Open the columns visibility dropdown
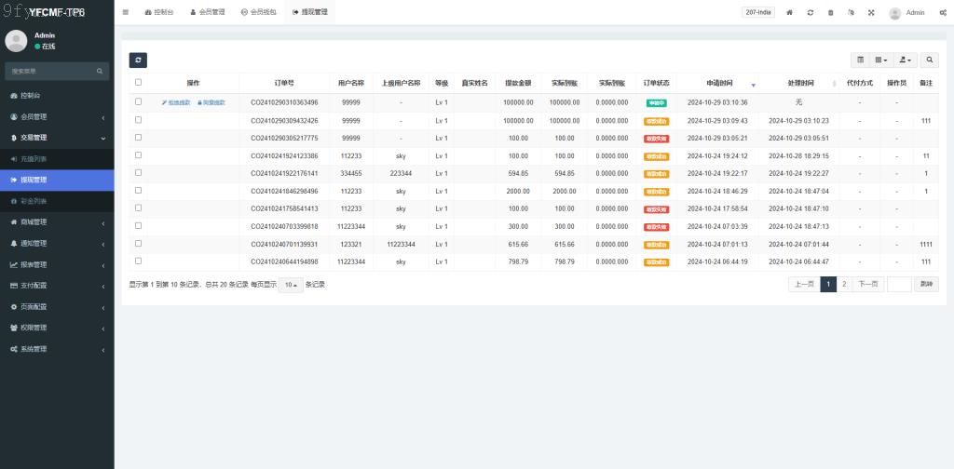The height and width of the screenshot is (469, 954). coord(881,60)
